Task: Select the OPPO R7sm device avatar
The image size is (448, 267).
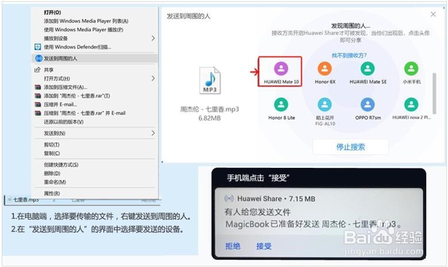Action: click(368, 105)
